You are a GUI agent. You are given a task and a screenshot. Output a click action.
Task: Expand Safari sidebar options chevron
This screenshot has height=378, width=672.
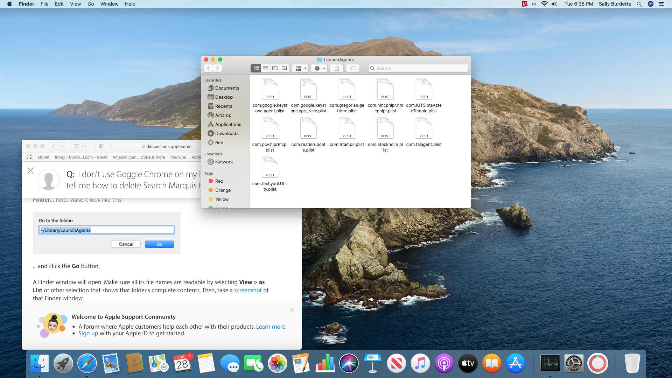pos(85,146)
